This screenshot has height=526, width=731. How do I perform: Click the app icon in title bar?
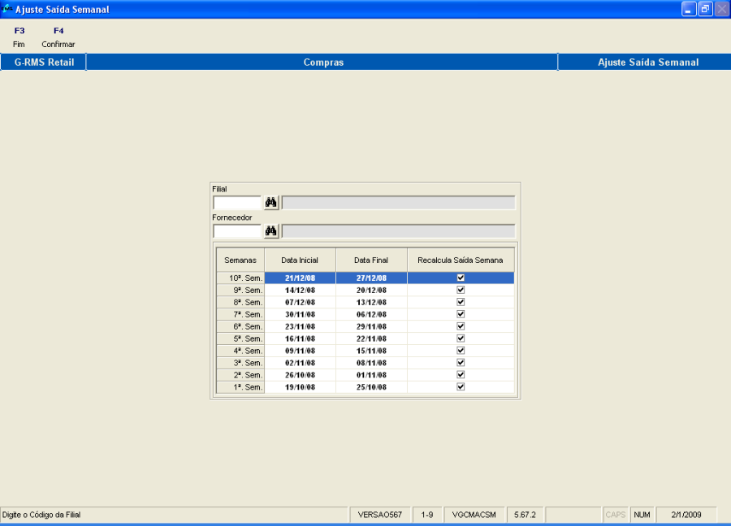click(7, 9)
